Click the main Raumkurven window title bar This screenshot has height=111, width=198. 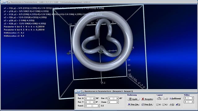[x=99, y=2]
